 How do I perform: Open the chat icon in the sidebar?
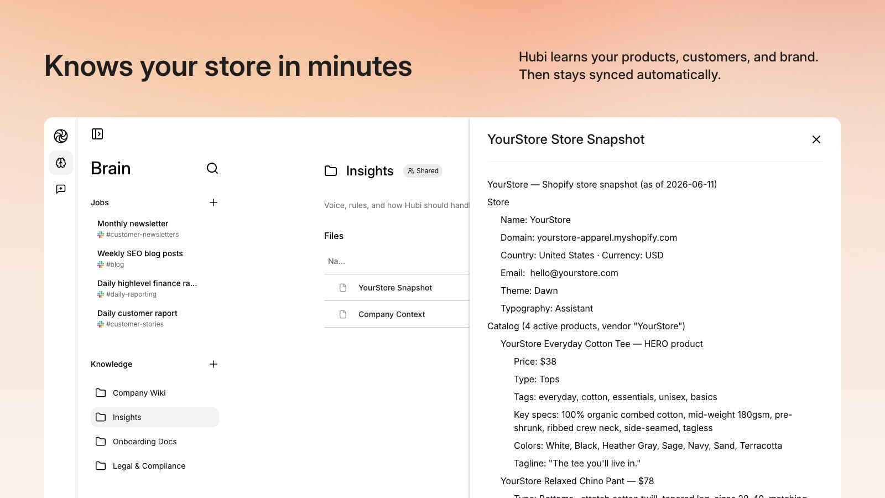[x=61, y=189]
